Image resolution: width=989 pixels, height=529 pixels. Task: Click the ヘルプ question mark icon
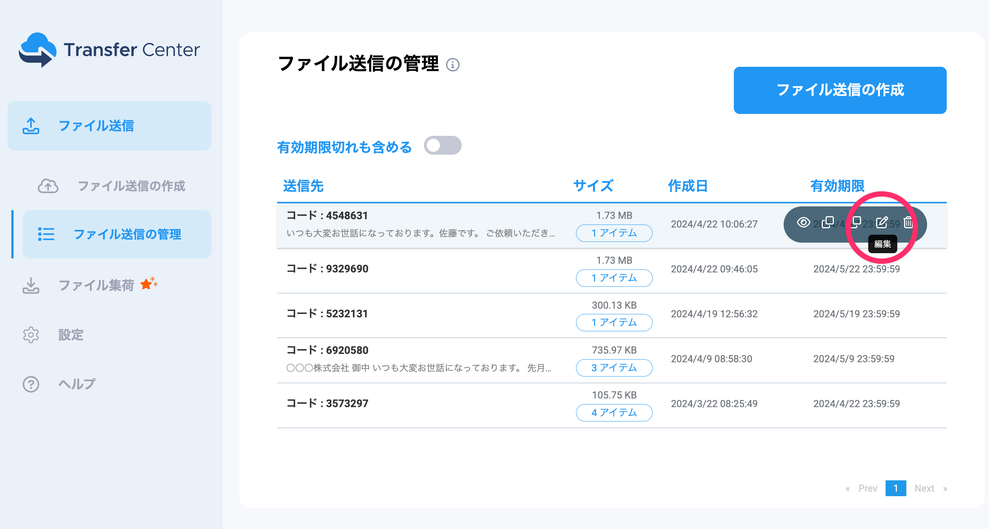pyautogui.click(x=31, y=384)
